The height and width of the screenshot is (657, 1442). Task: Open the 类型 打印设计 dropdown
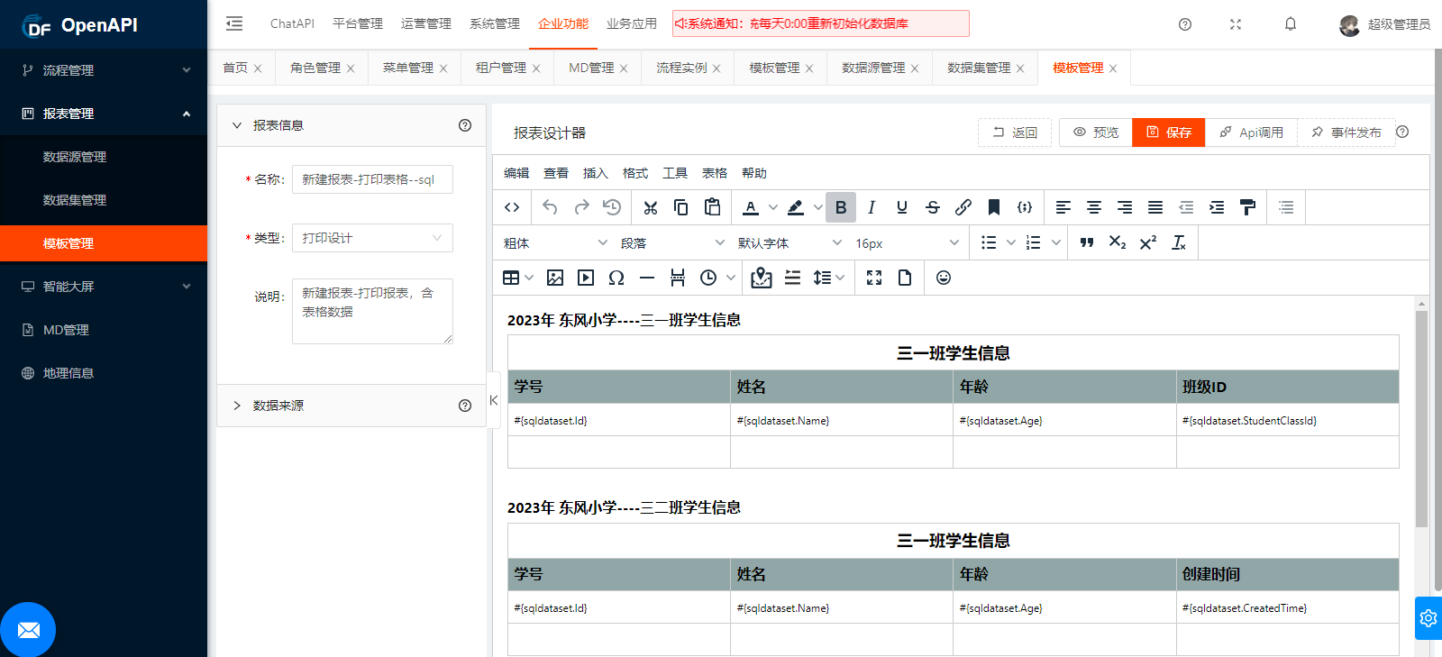tap(372, 238)
